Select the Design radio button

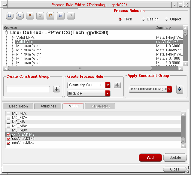[144, 19]
